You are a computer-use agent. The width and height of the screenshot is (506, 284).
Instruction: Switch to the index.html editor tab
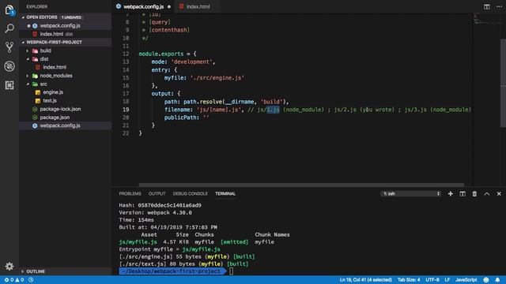[198, 6]
